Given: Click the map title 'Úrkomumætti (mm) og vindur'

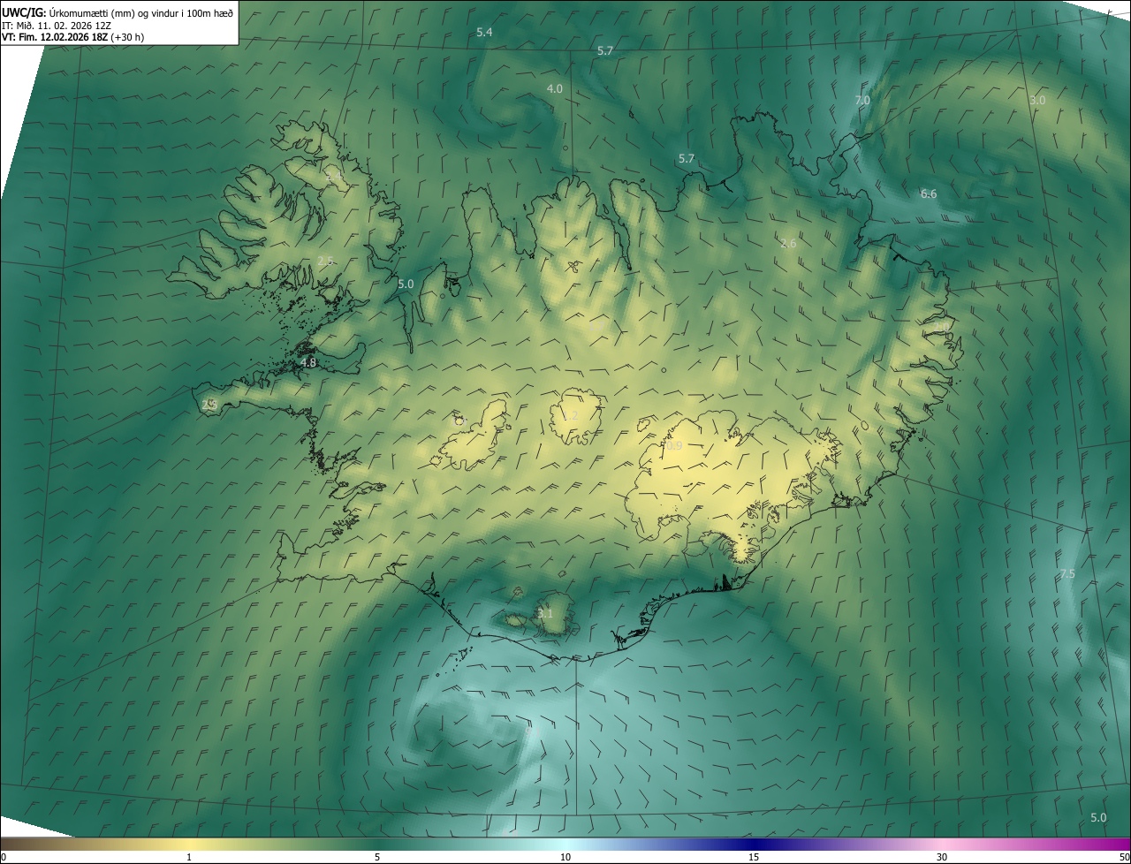Looking at the screenshot, I should [x=114, y=12].
